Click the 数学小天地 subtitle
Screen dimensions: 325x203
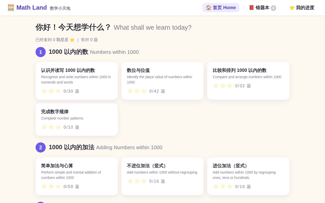point(60,8)
